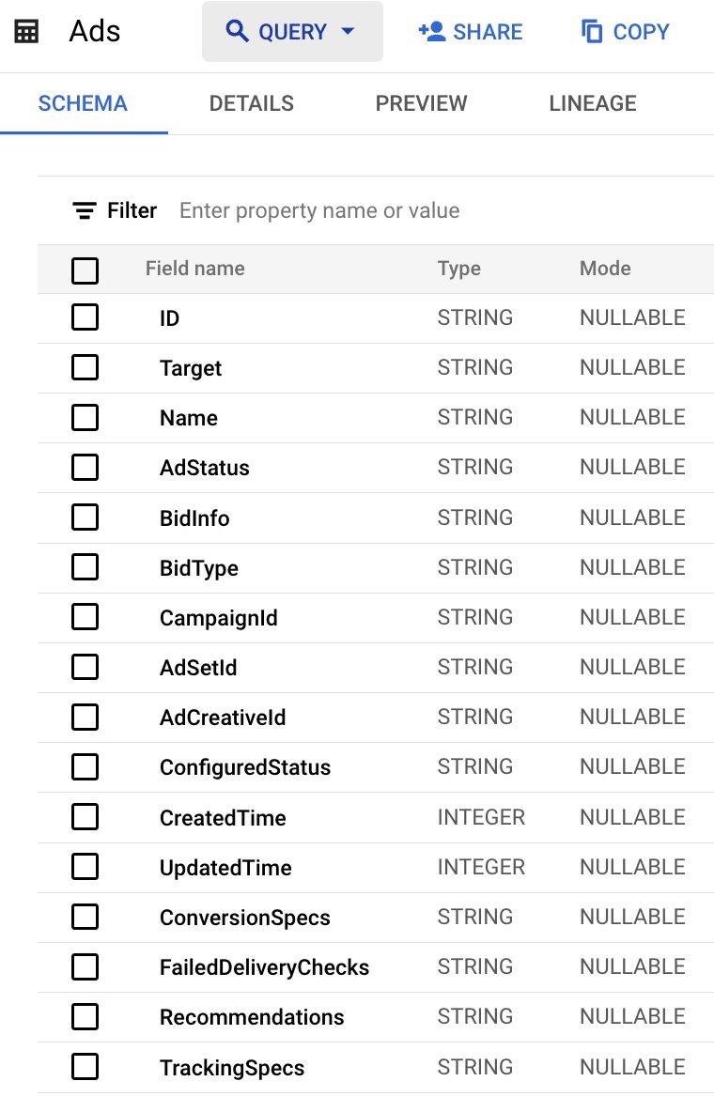This screenshot has height=1112, width=714.
Task: Select the Schema tab
Action: (83, 103)
